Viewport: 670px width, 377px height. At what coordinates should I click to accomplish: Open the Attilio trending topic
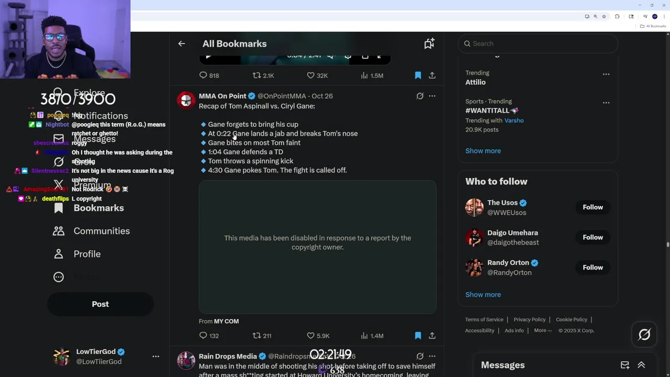pyautogui.click(x=475, y=82)
